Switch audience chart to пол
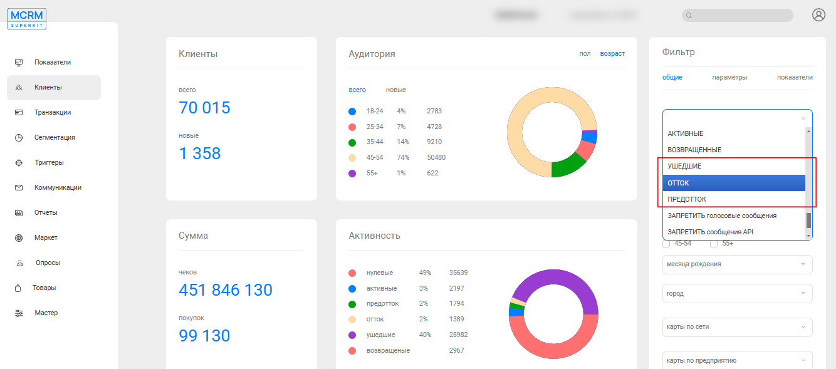This screenshot has height=369, width=836. [585, 53]
